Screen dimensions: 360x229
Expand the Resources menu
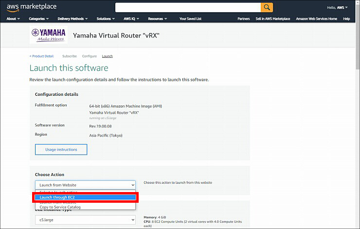click(157, 19)
